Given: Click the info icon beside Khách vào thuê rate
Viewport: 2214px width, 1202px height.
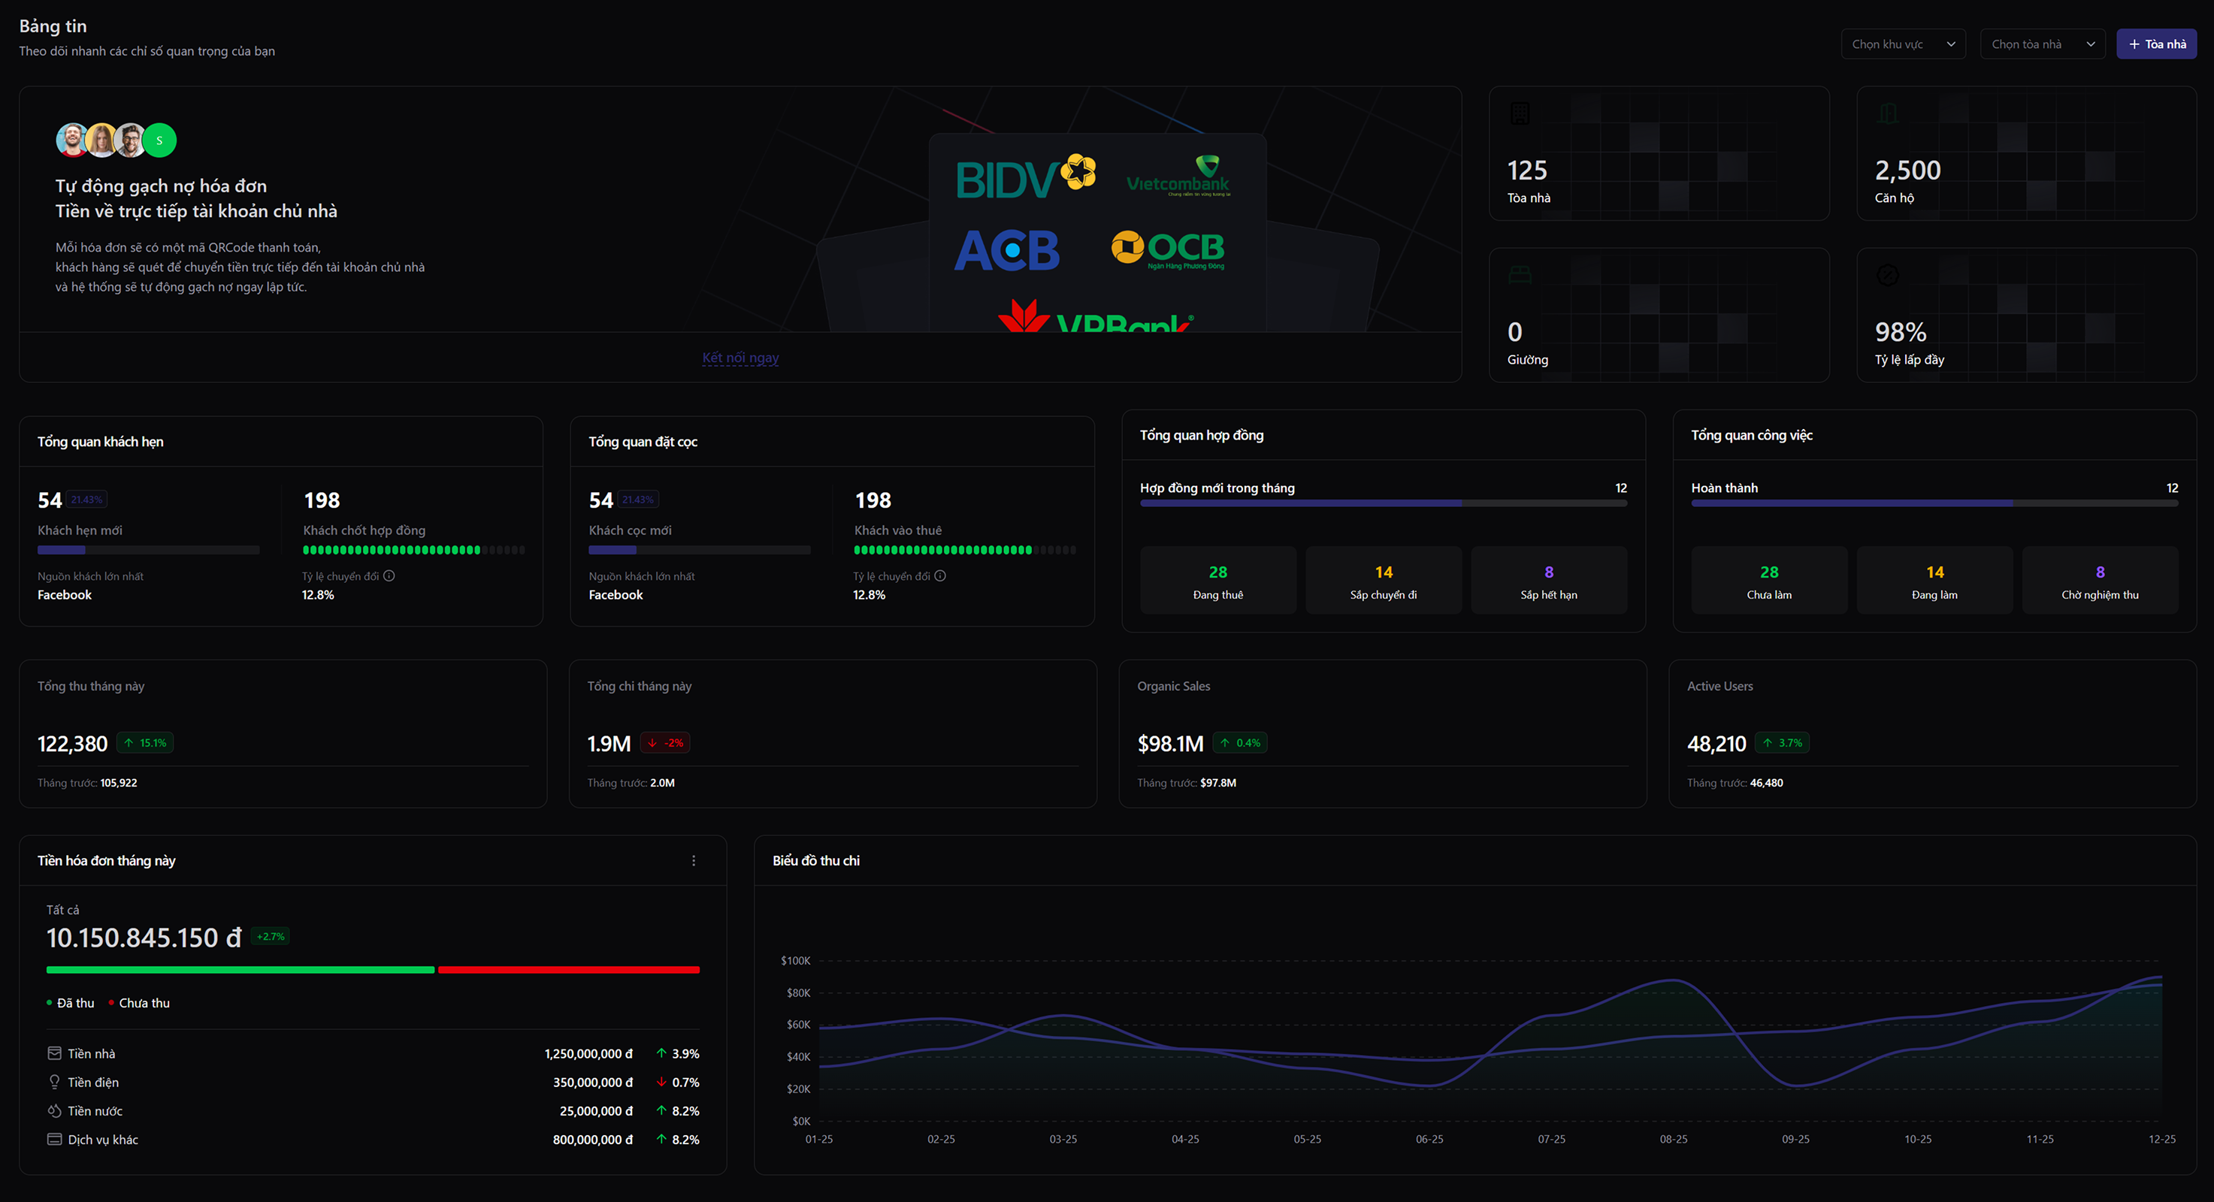Looking at the screenshot, I should coord(940,575).
